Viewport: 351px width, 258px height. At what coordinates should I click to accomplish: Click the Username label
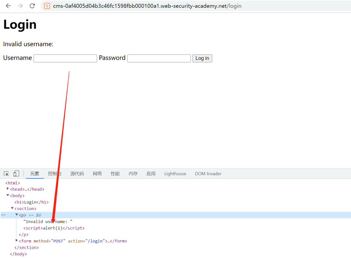pos(17,58)
